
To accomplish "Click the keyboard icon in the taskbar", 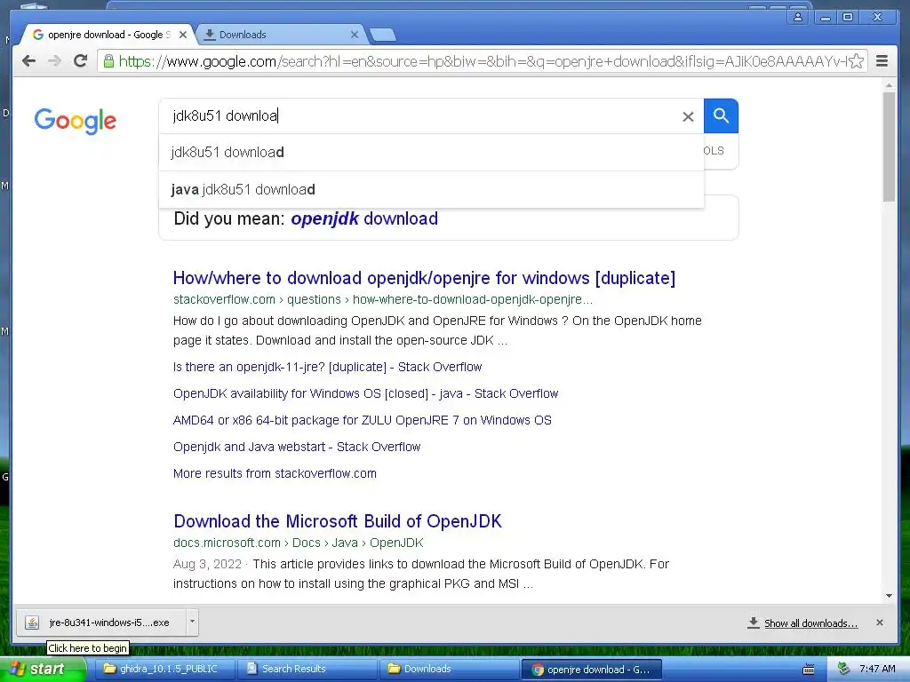I will tap(808, 670).
